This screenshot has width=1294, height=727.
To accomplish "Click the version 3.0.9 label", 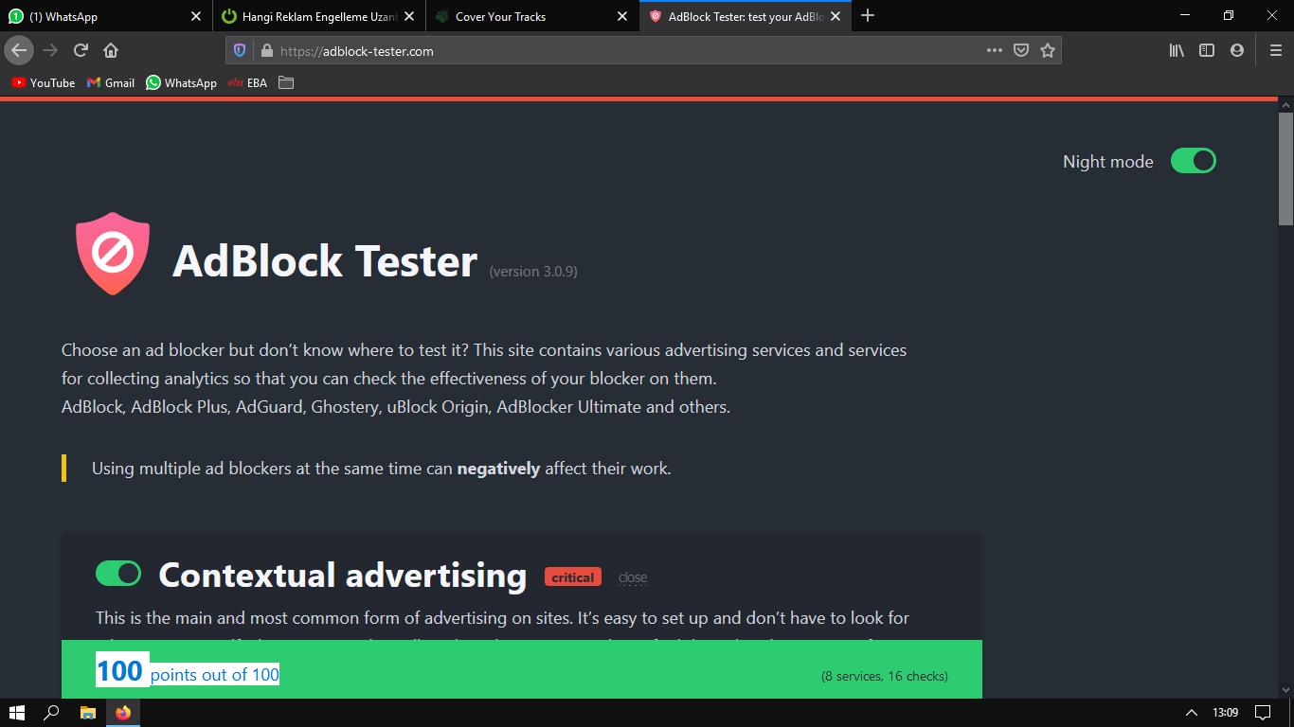I will pos(533,272).
